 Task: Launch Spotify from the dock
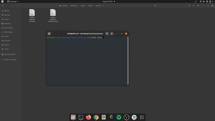119,117
